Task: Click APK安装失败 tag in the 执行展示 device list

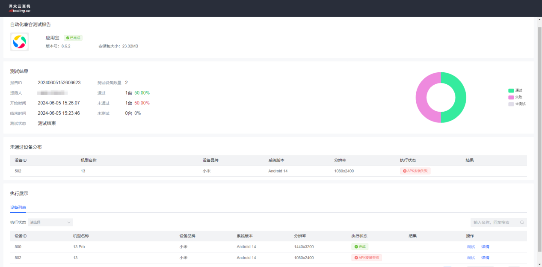Action: pyautogui.click(x=367, y=258)
